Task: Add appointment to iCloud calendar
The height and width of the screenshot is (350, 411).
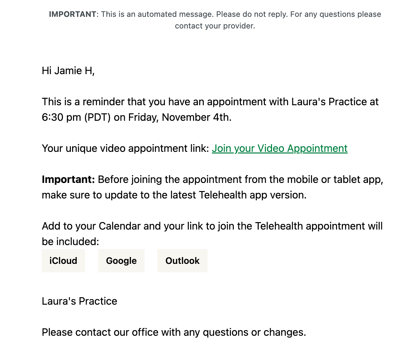Action: pyautogui.click(x=63, y=261)
